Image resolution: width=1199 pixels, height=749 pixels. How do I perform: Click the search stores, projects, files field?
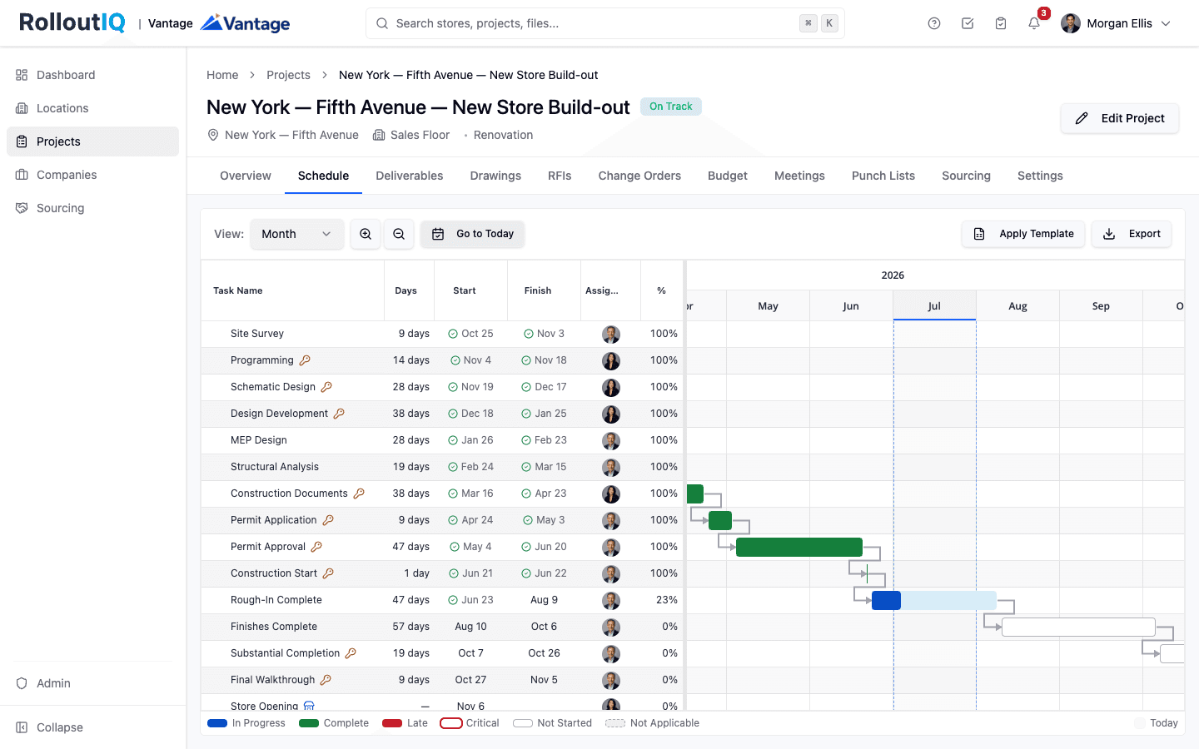(605, 23)
